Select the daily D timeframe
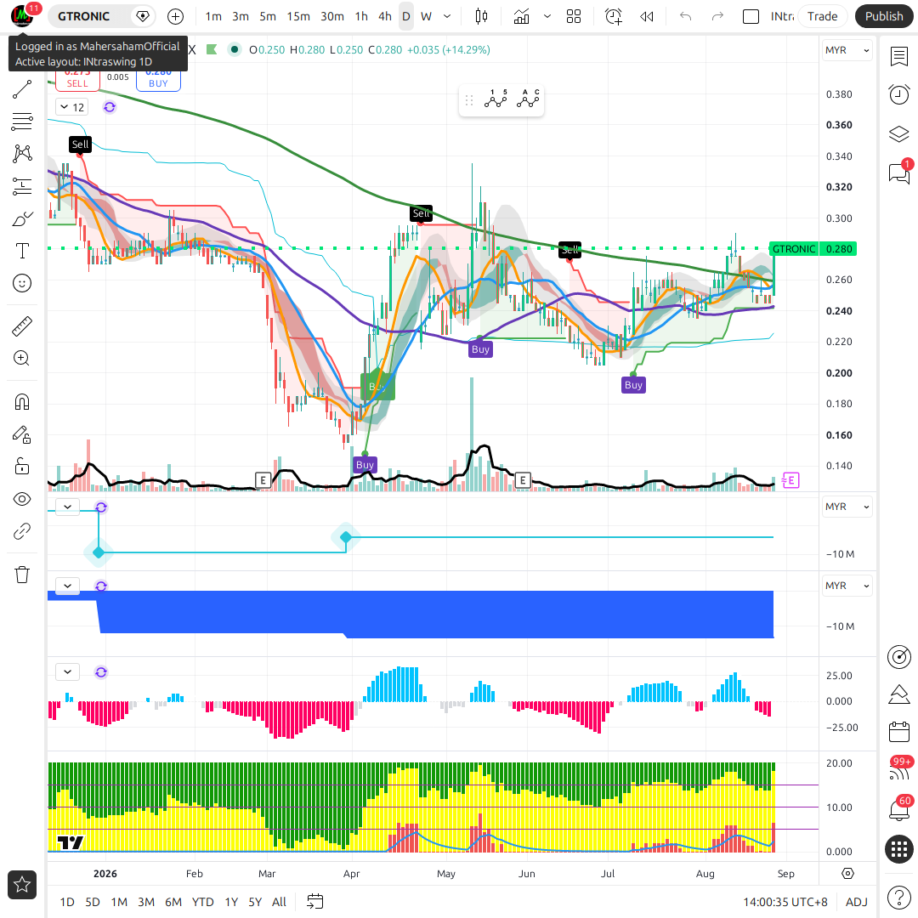Viewport: 918px width, 918px height. (x=406, y=16)
